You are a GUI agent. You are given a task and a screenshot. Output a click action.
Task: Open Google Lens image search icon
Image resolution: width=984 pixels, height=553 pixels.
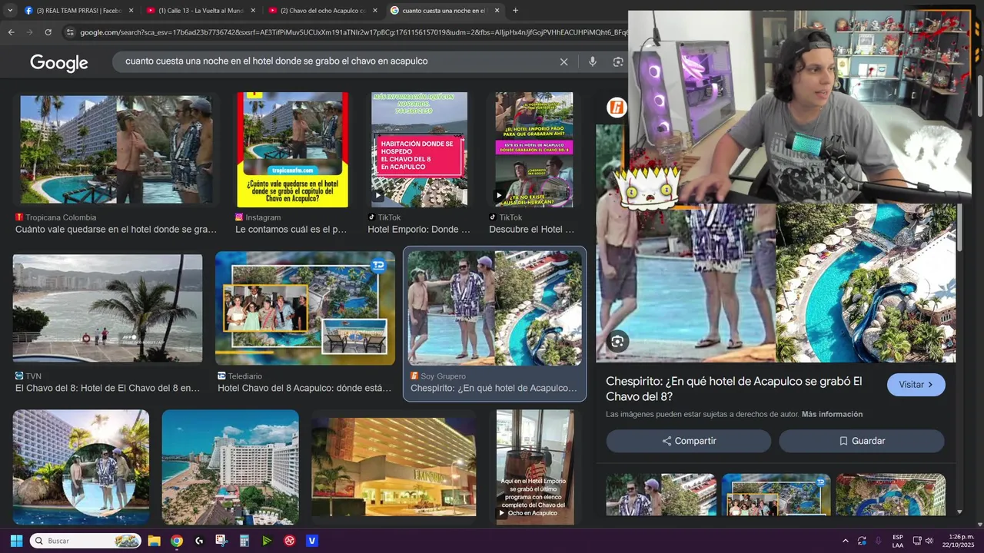tap(618, 61)
